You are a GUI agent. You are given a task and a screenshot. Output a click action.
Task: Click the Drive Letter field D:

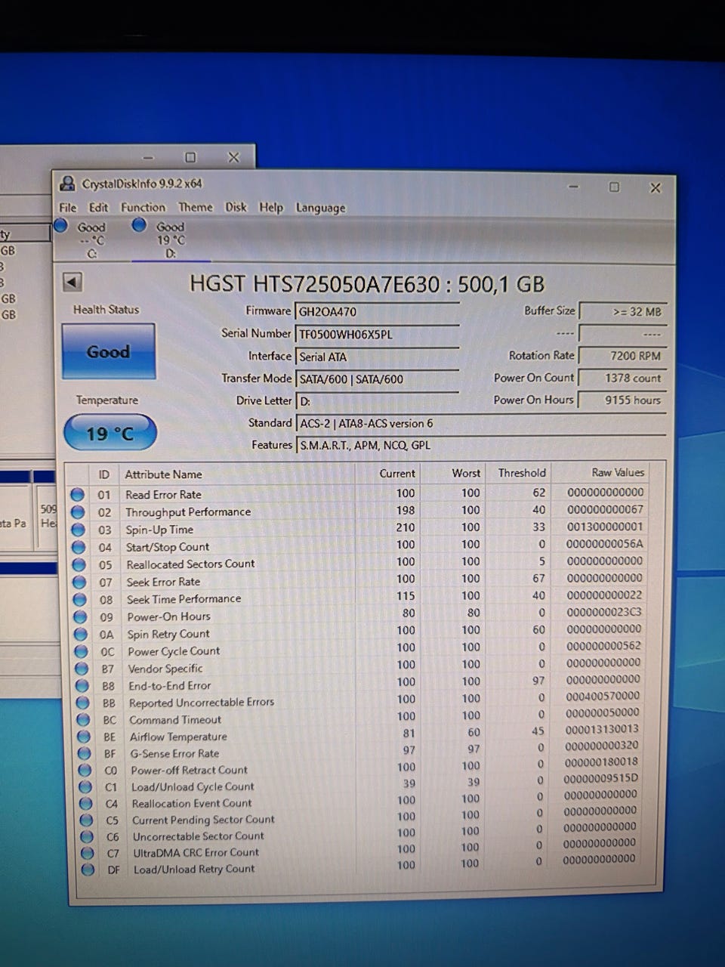point(377,401)
